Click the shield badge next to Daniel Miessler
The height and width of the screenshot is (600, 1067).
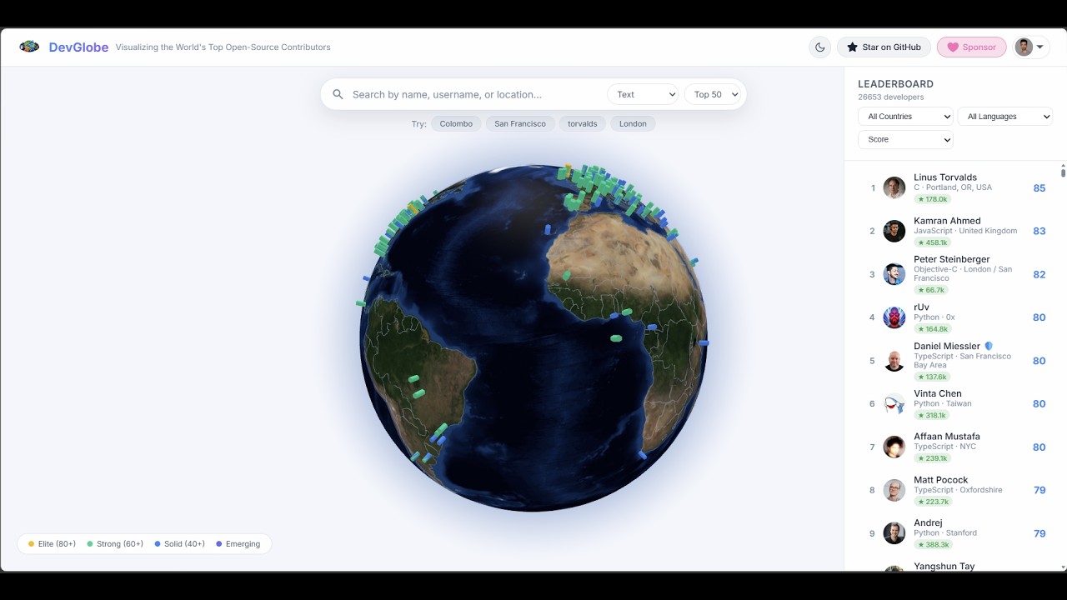(x=989, y=346)
